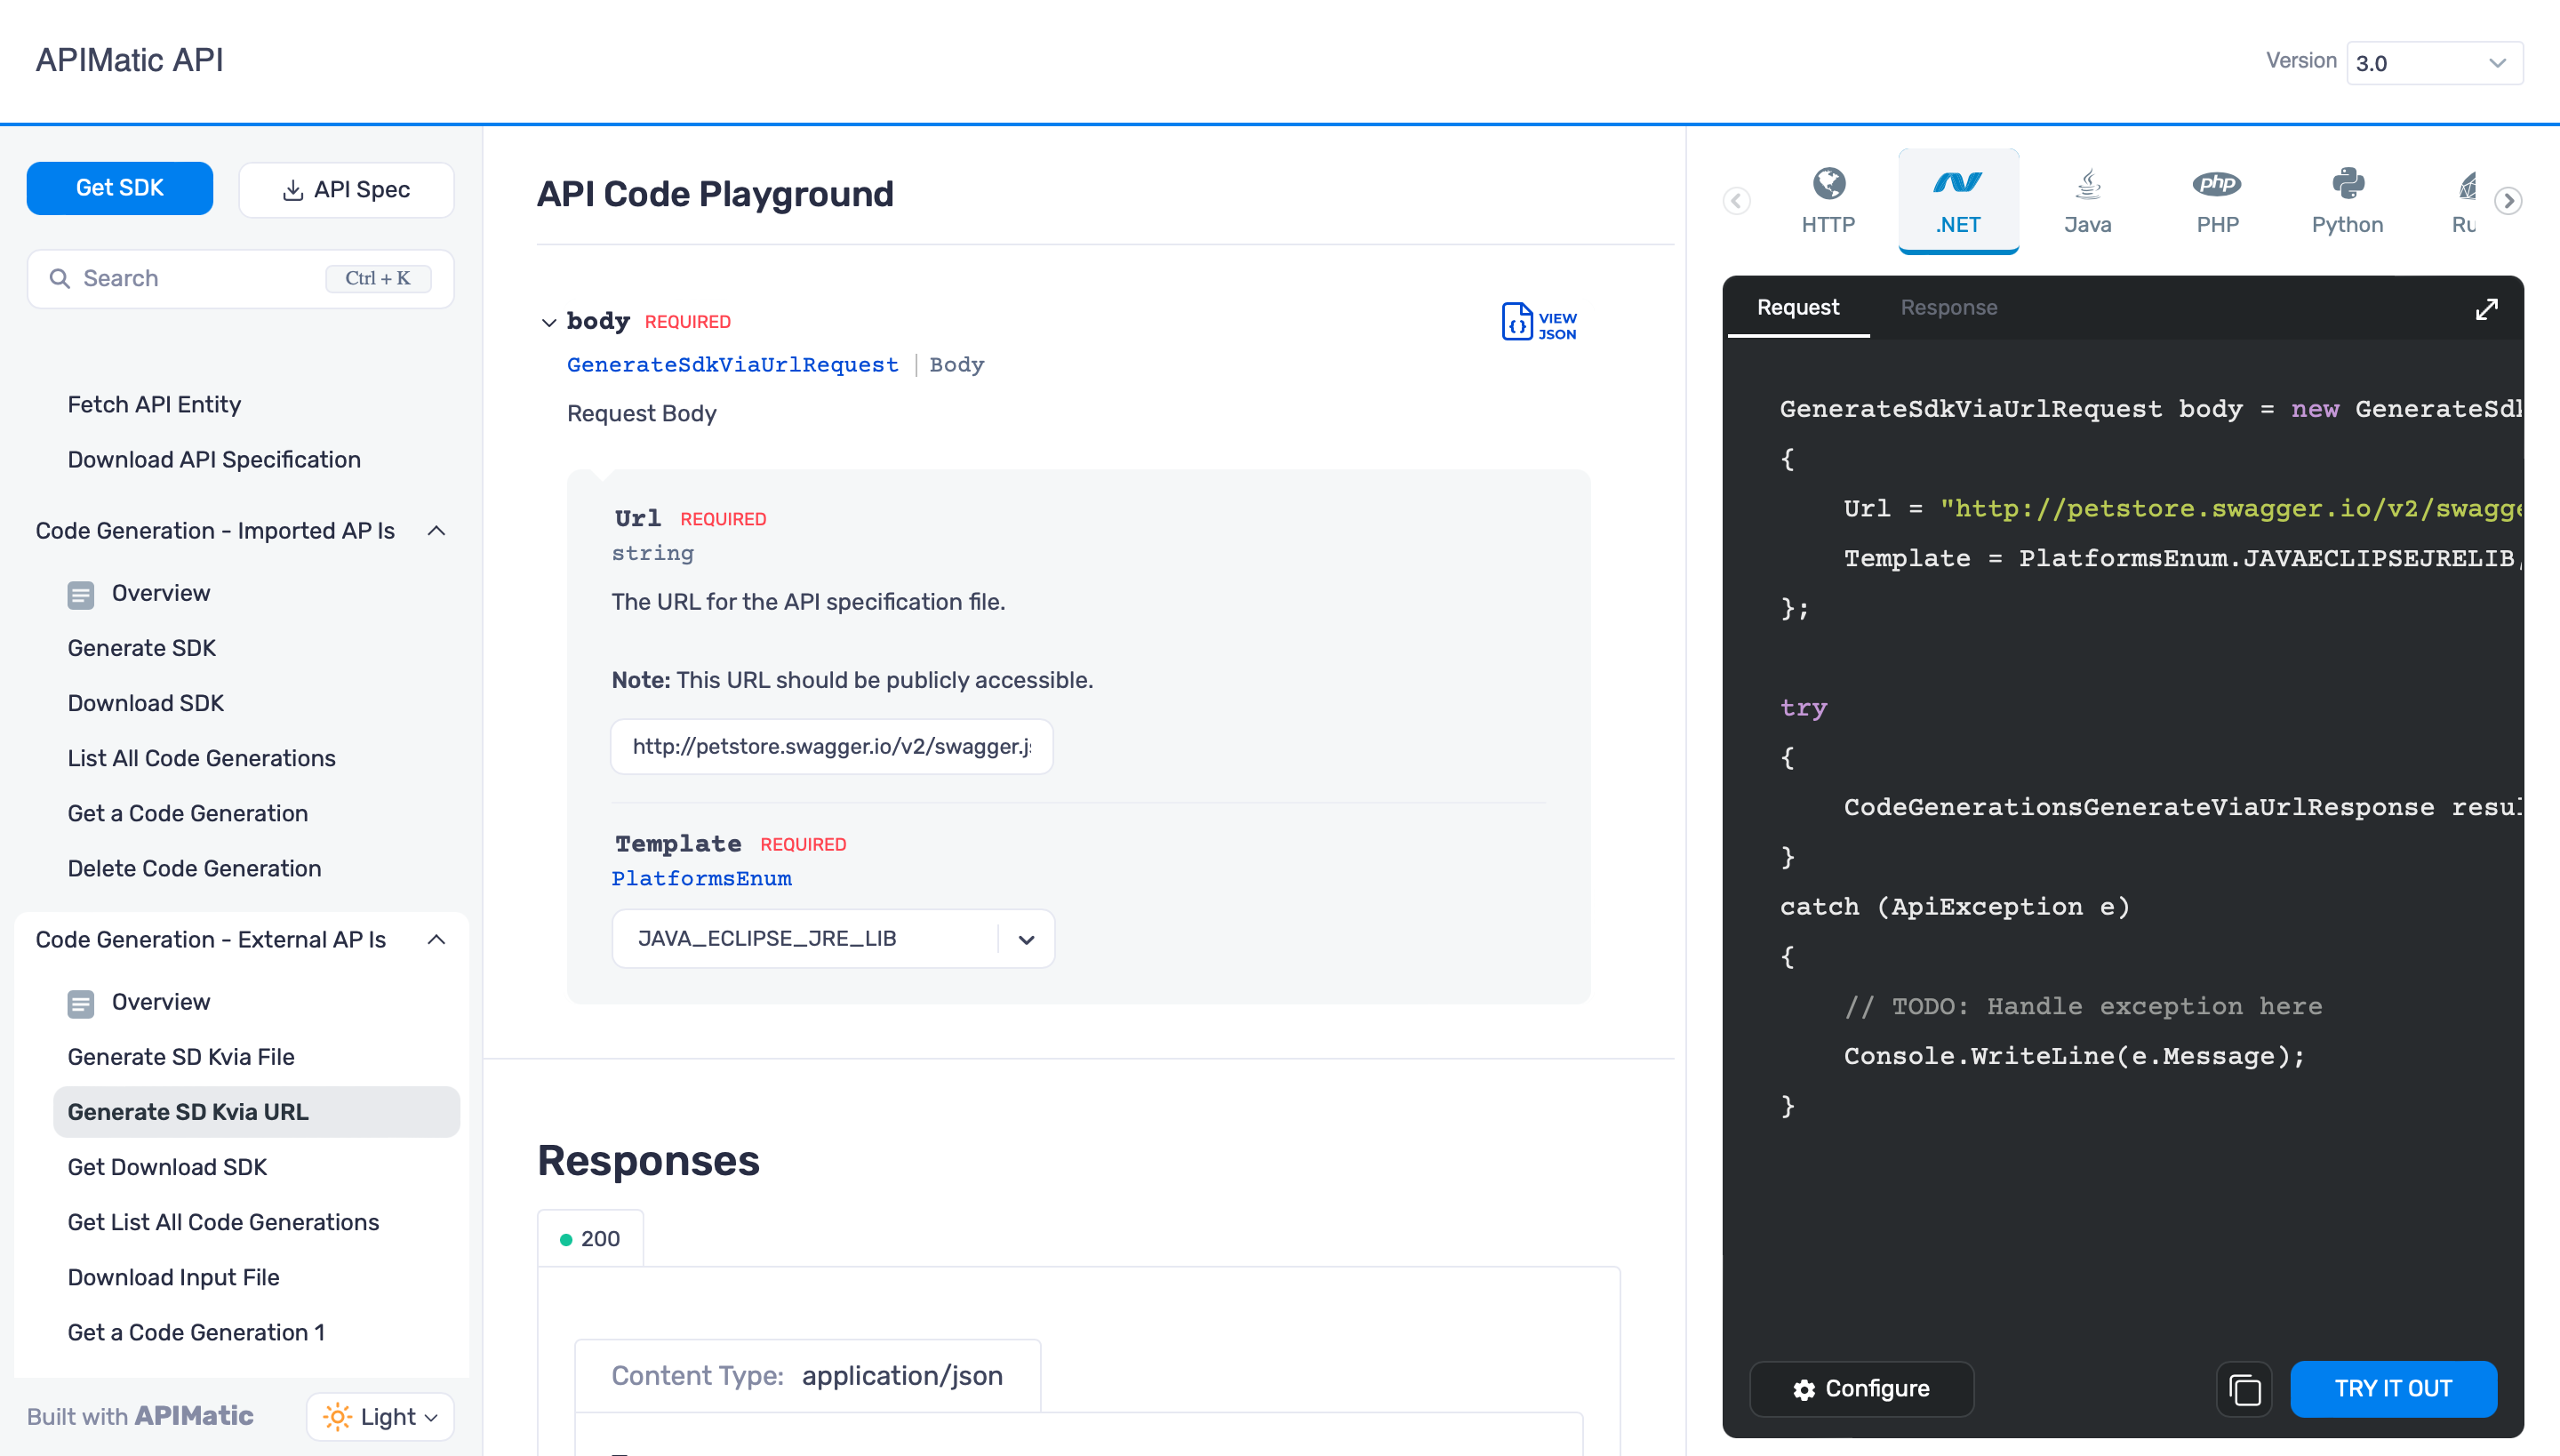This screenshot has width=2560, height=1456.
Task: Switch to the Response tab
Action: coord(1948,307)
